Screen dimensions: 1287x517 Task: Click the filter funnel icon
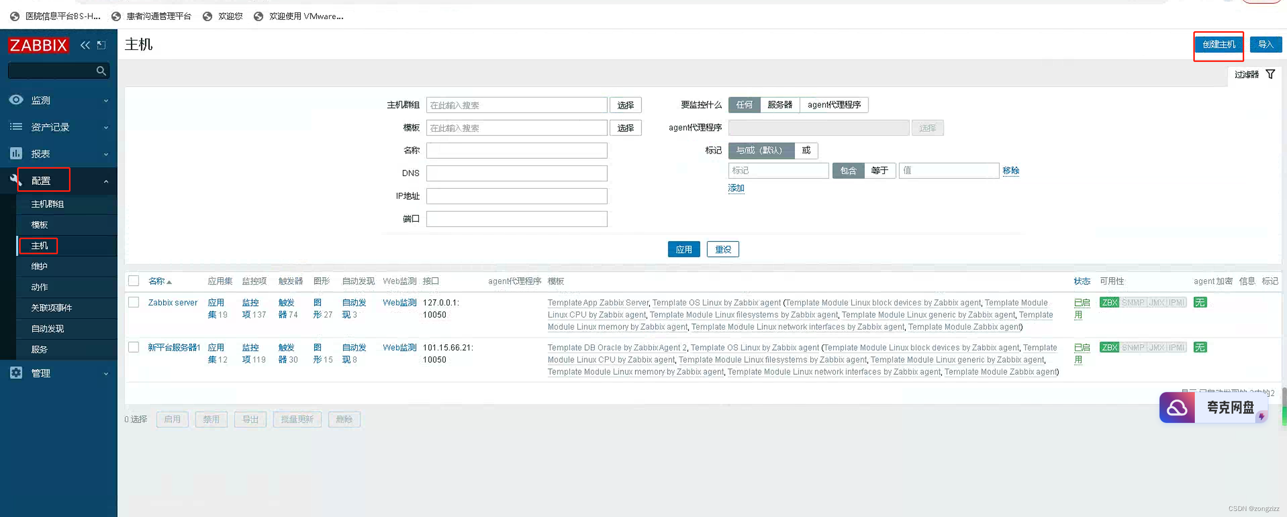pyautogui.click(x=1270, y=75)
